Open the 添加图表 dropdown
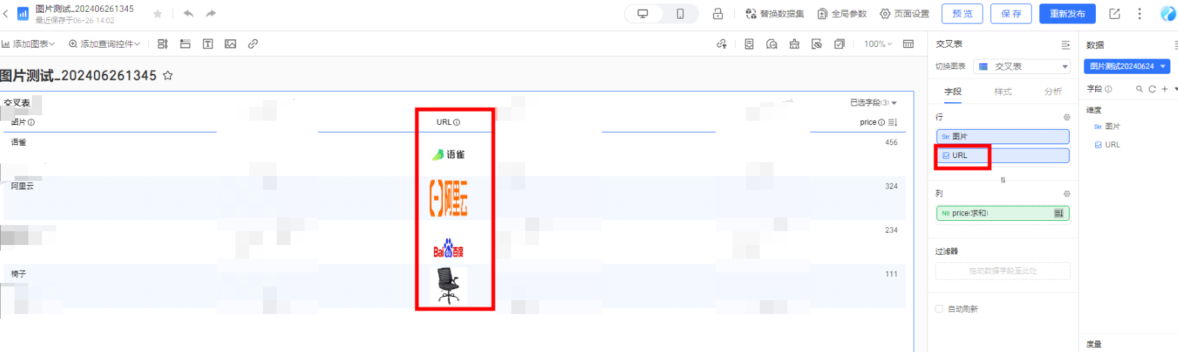The height and width of the screenshot is (352, 1178). [28, 44]
